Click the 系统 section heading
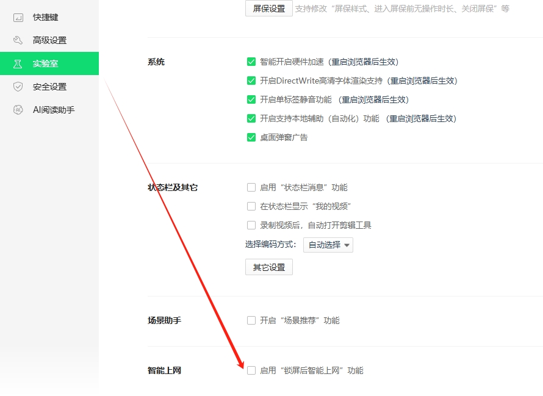Viewport: 543px width, 396px height. point(156,62)
